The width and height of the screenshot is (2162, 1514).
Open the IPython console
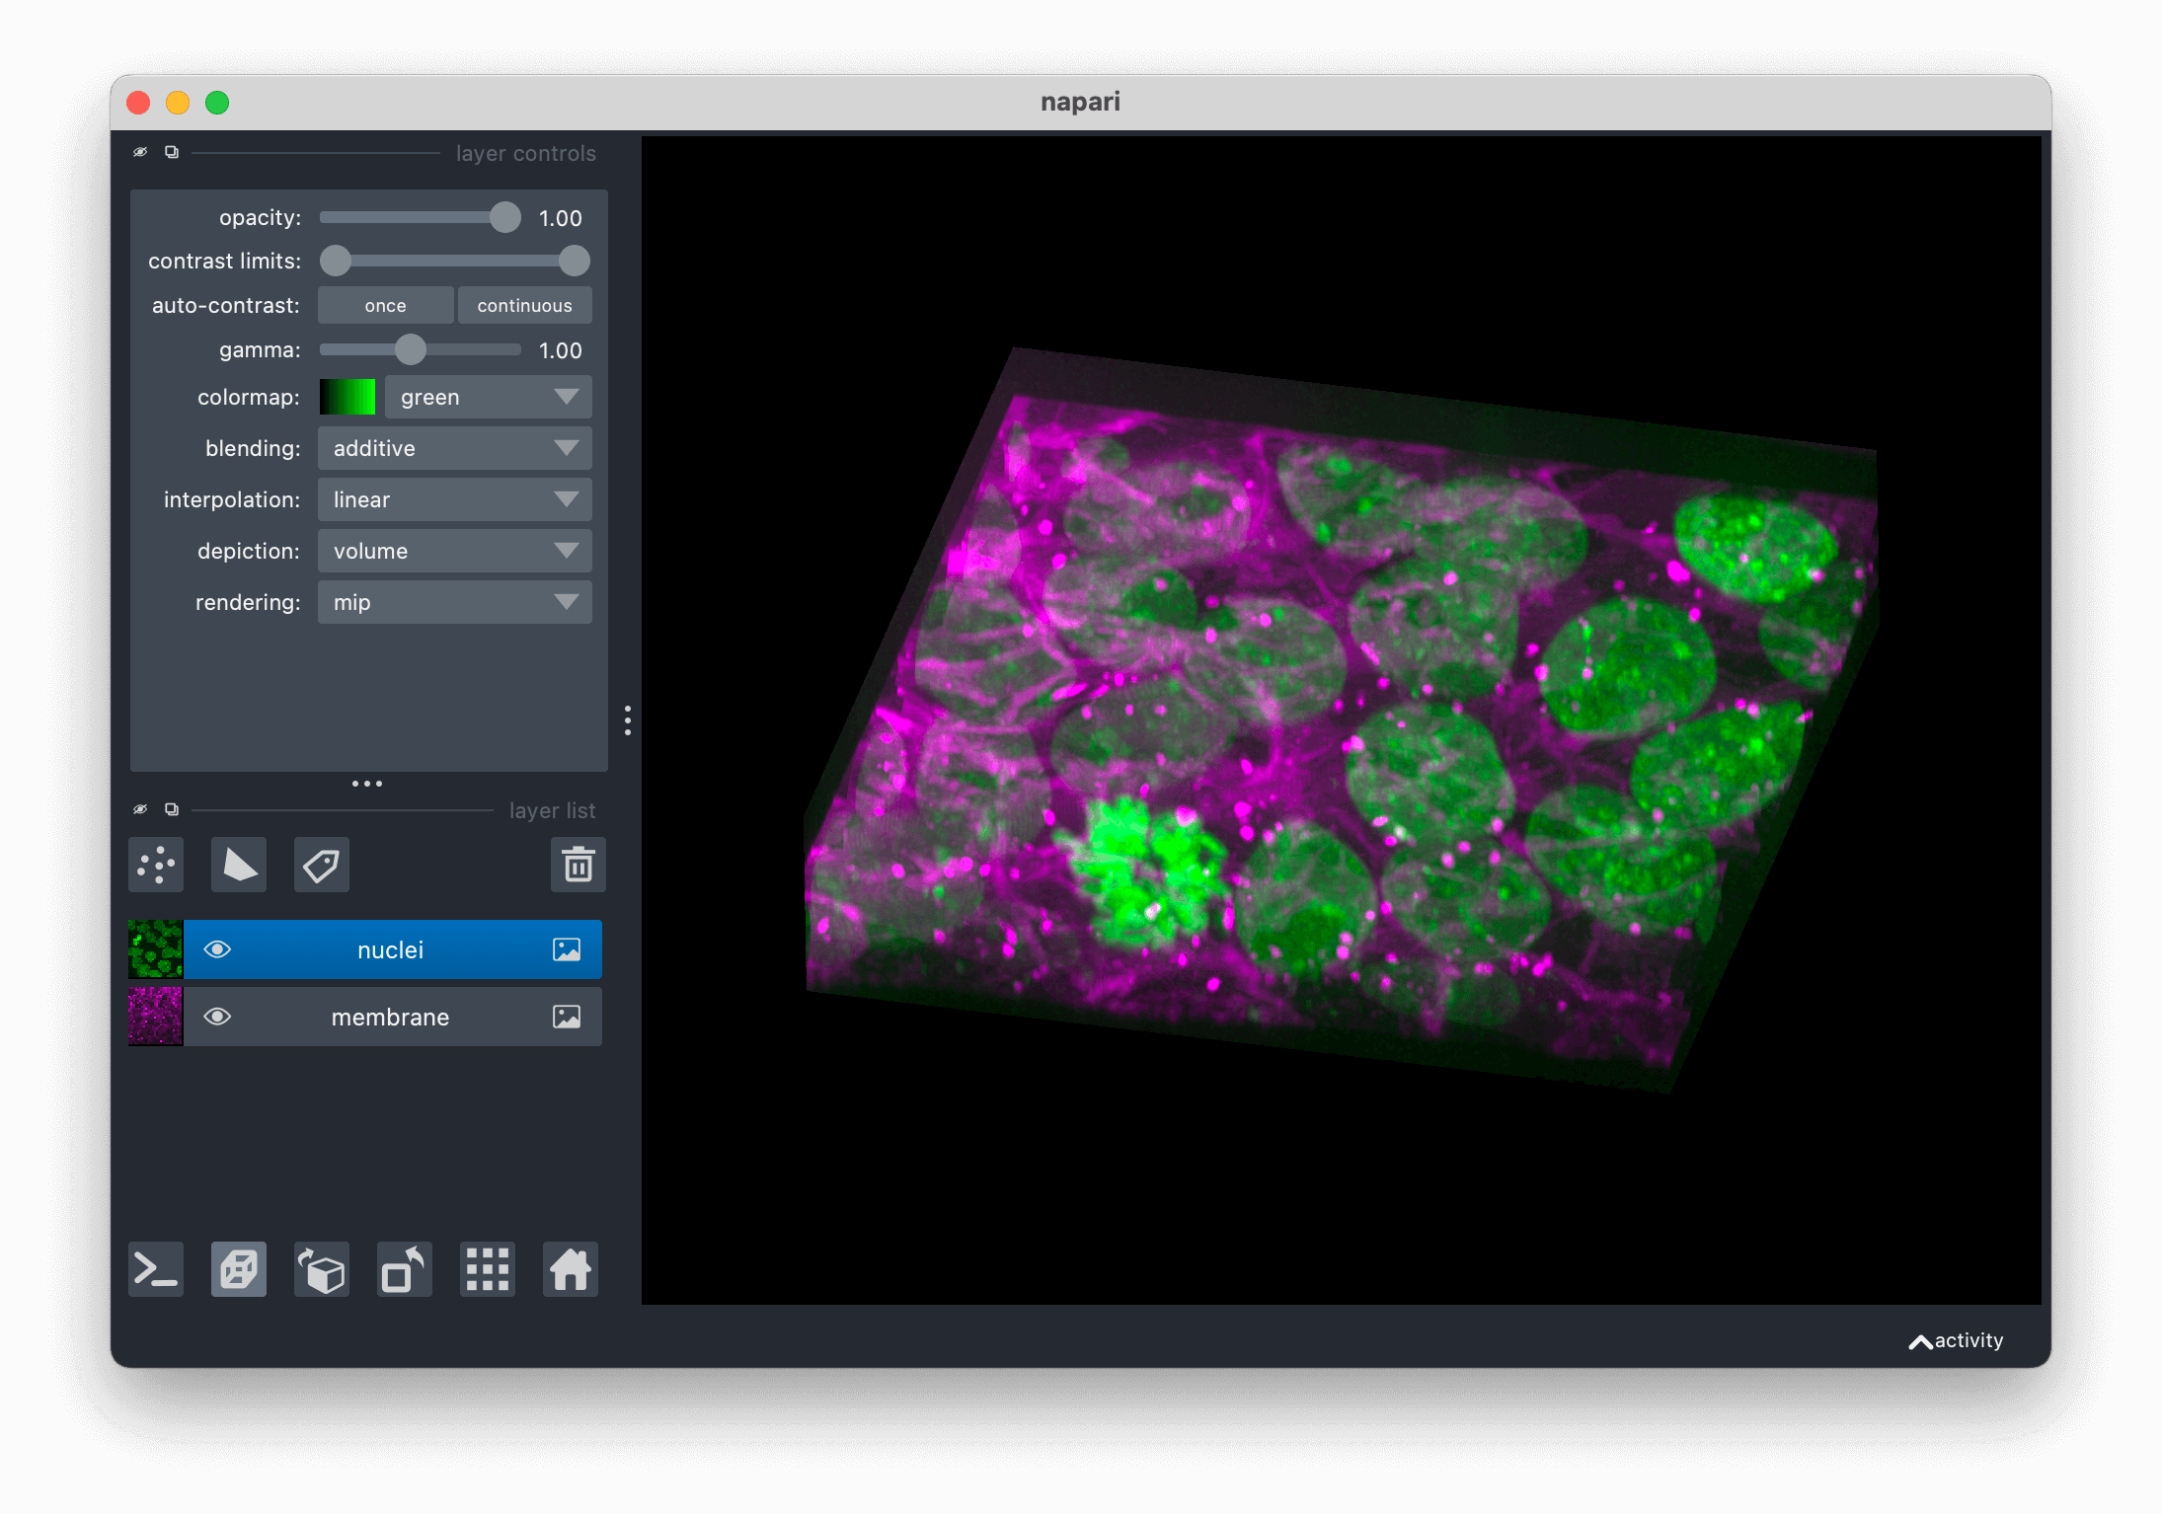[156, 1269]
